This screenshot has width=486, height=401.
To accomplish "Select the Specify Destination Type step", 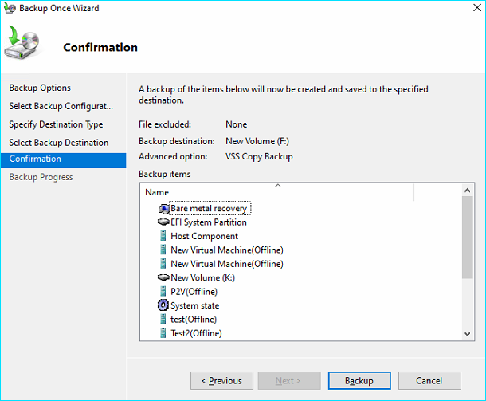I will (56, 124).
